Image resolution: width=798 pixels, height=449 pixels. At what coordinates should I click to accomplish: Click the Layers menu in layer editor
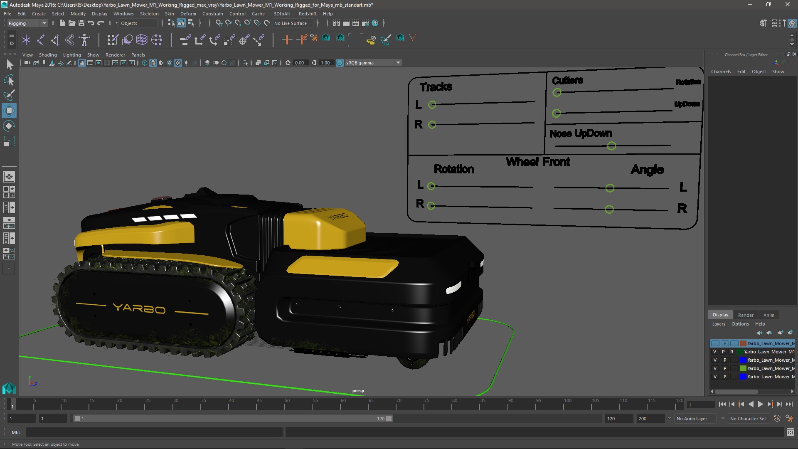[718, 324]
